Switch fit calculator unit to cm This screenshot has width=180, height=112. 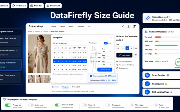[106, 43]
